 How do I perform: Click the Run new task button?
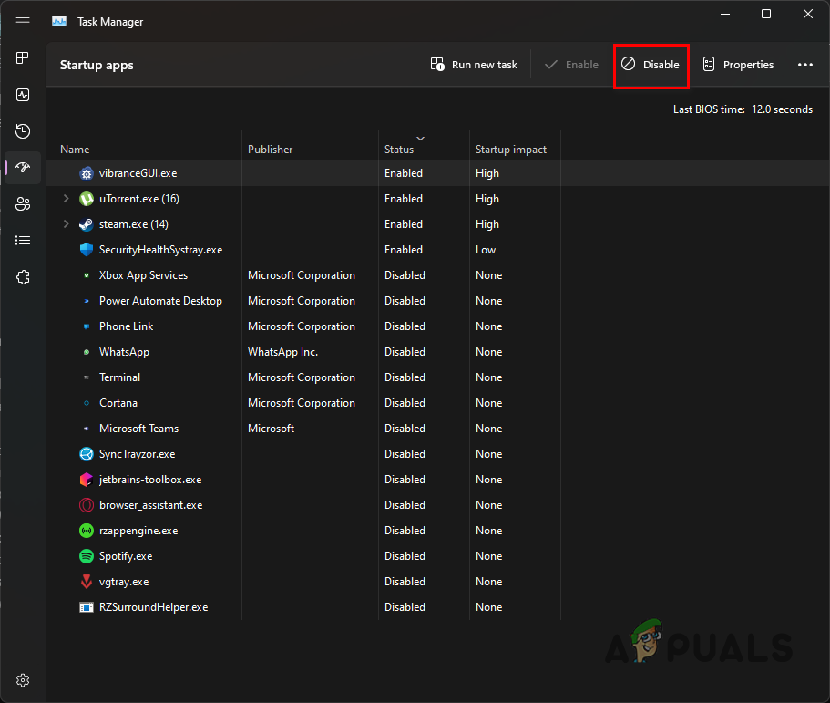473,64
